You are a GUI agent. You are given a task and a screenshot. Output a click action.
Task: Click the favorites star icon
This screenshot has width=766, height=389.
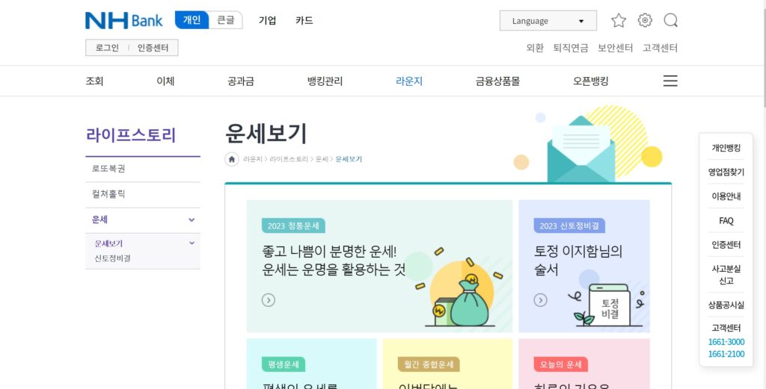pos(619,20)
